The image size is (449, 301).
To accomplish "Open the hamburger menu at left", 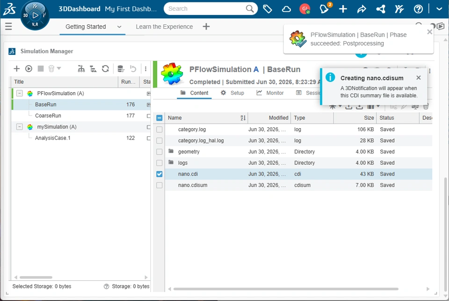I will tap(8, 26).
